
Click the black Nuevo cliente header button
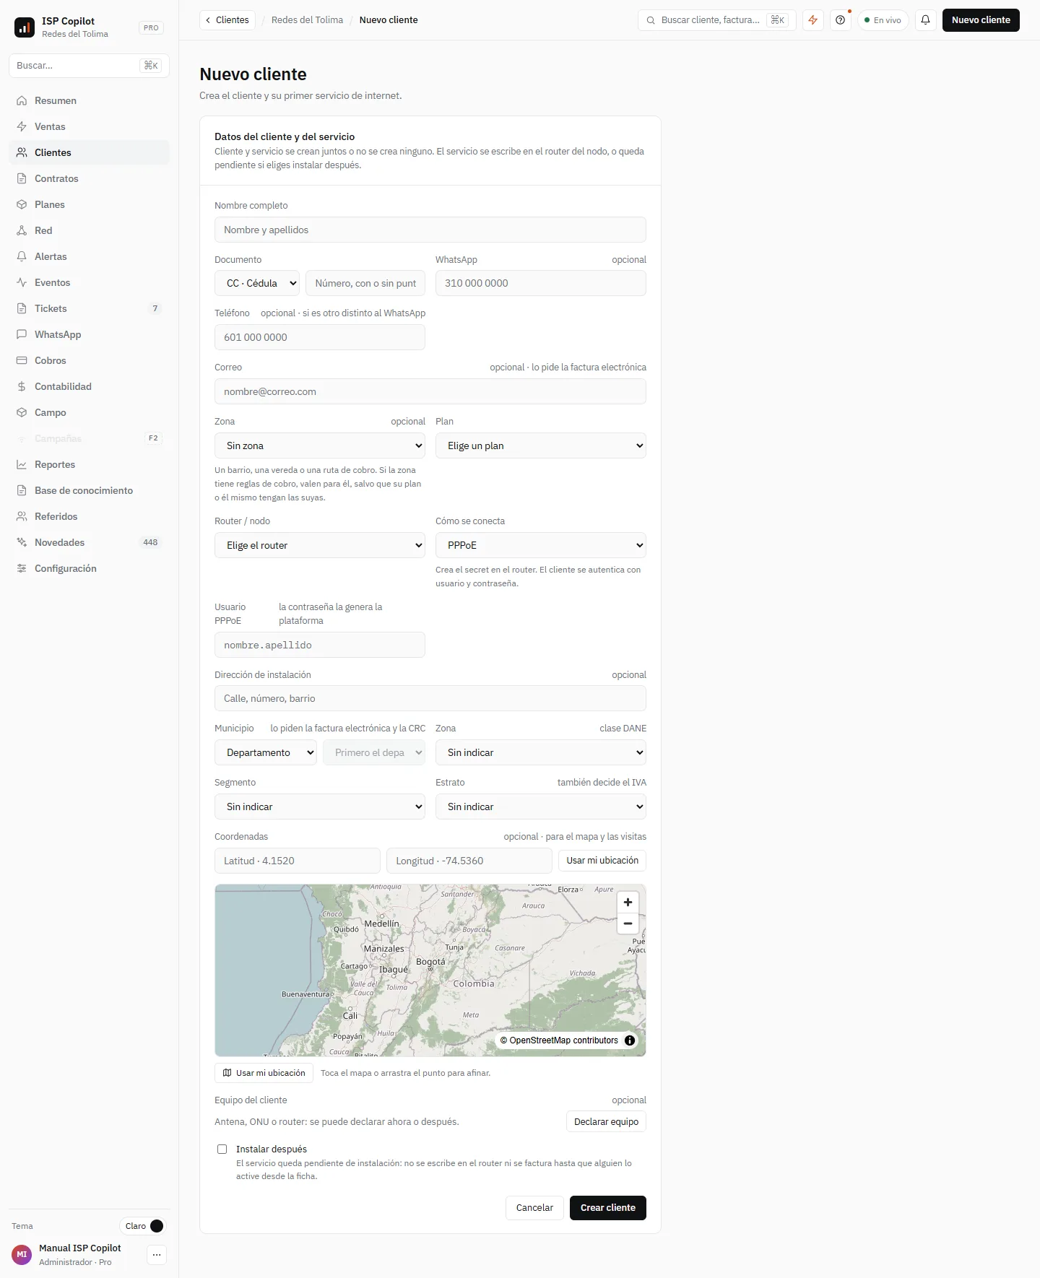pos(981,20)
